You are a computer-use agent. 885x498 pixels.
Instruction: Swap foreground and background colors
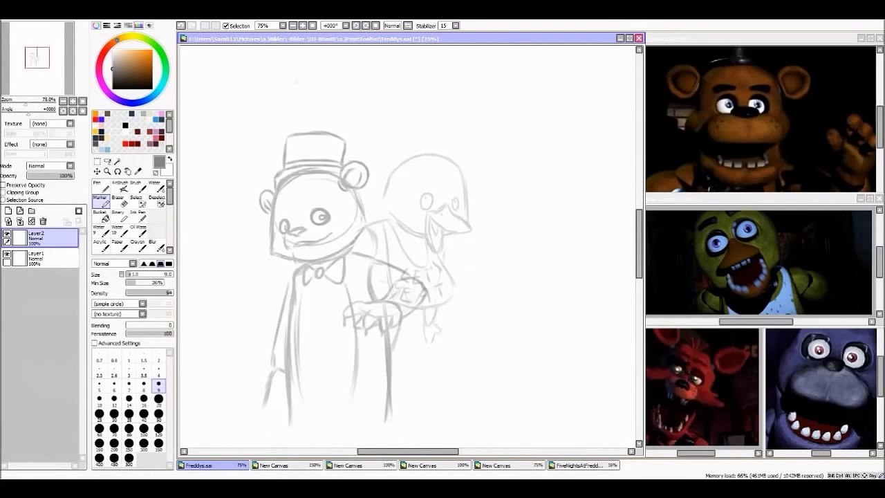(169, 159)
